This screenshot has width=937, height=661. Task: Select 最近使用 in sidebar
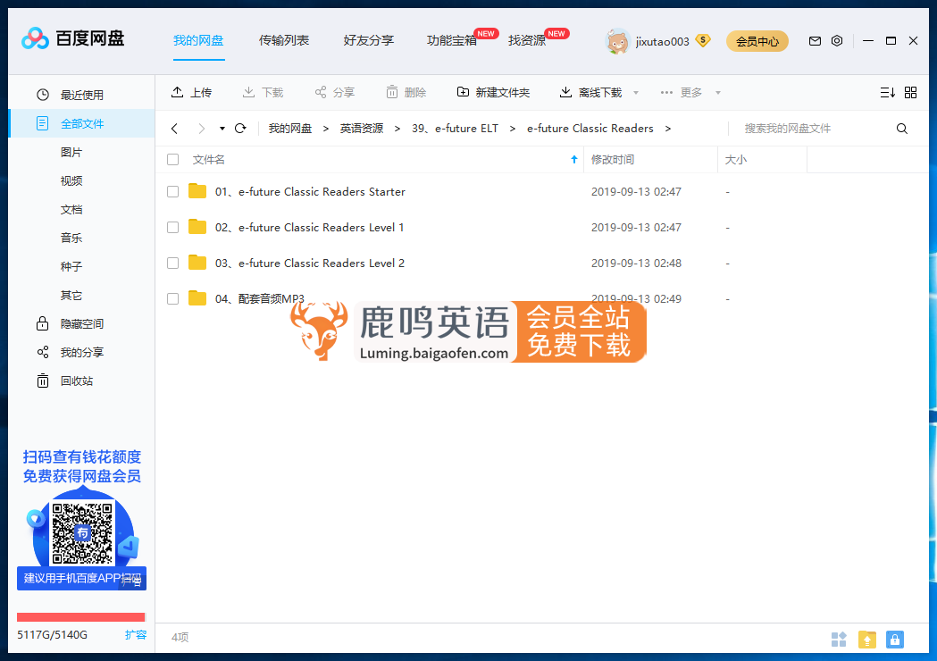[x=82, y=95]
